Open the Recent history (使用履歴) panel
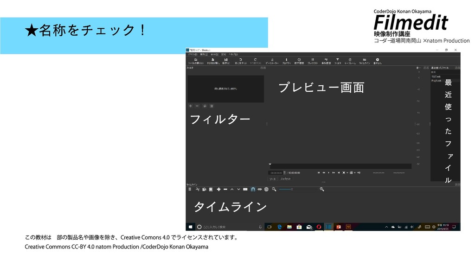475x267 pixels. pyautogui.click(x=299, y=61)
